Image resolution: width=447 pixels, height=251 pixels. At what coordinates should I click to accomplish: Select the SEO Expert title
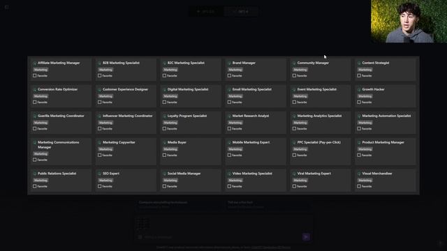[x=111, y=174]
